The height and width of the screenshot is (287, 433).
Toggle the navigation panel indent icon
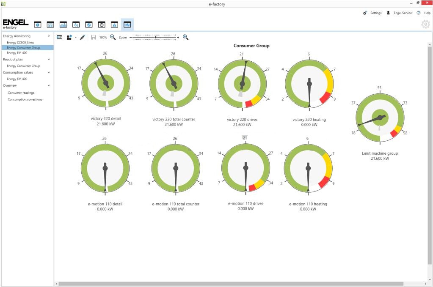59,37
